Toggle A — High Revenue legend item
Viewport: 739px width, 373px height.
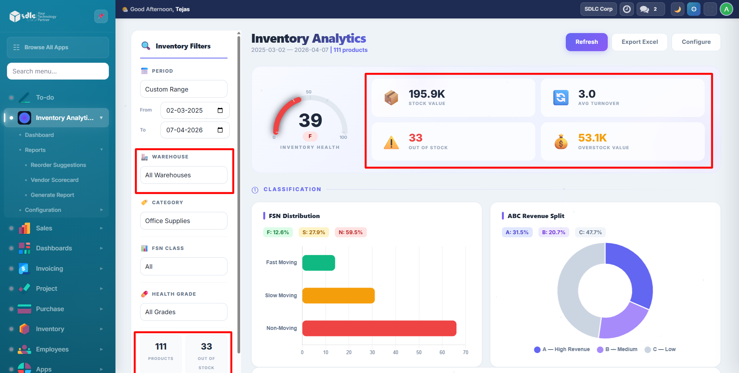(x=562, y=349)
